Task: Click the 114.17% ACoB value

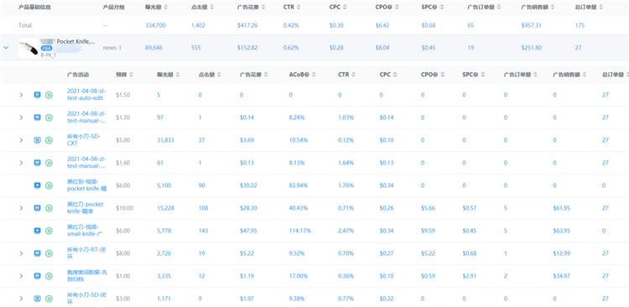Action: click(x=299, y=231)
